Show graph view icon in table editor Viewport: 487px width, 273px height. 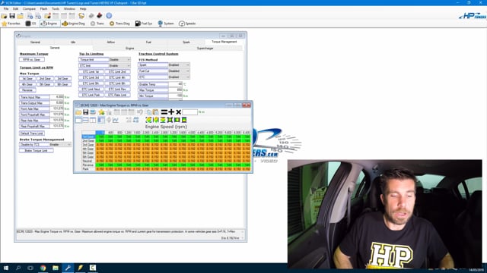coord(116,120)
